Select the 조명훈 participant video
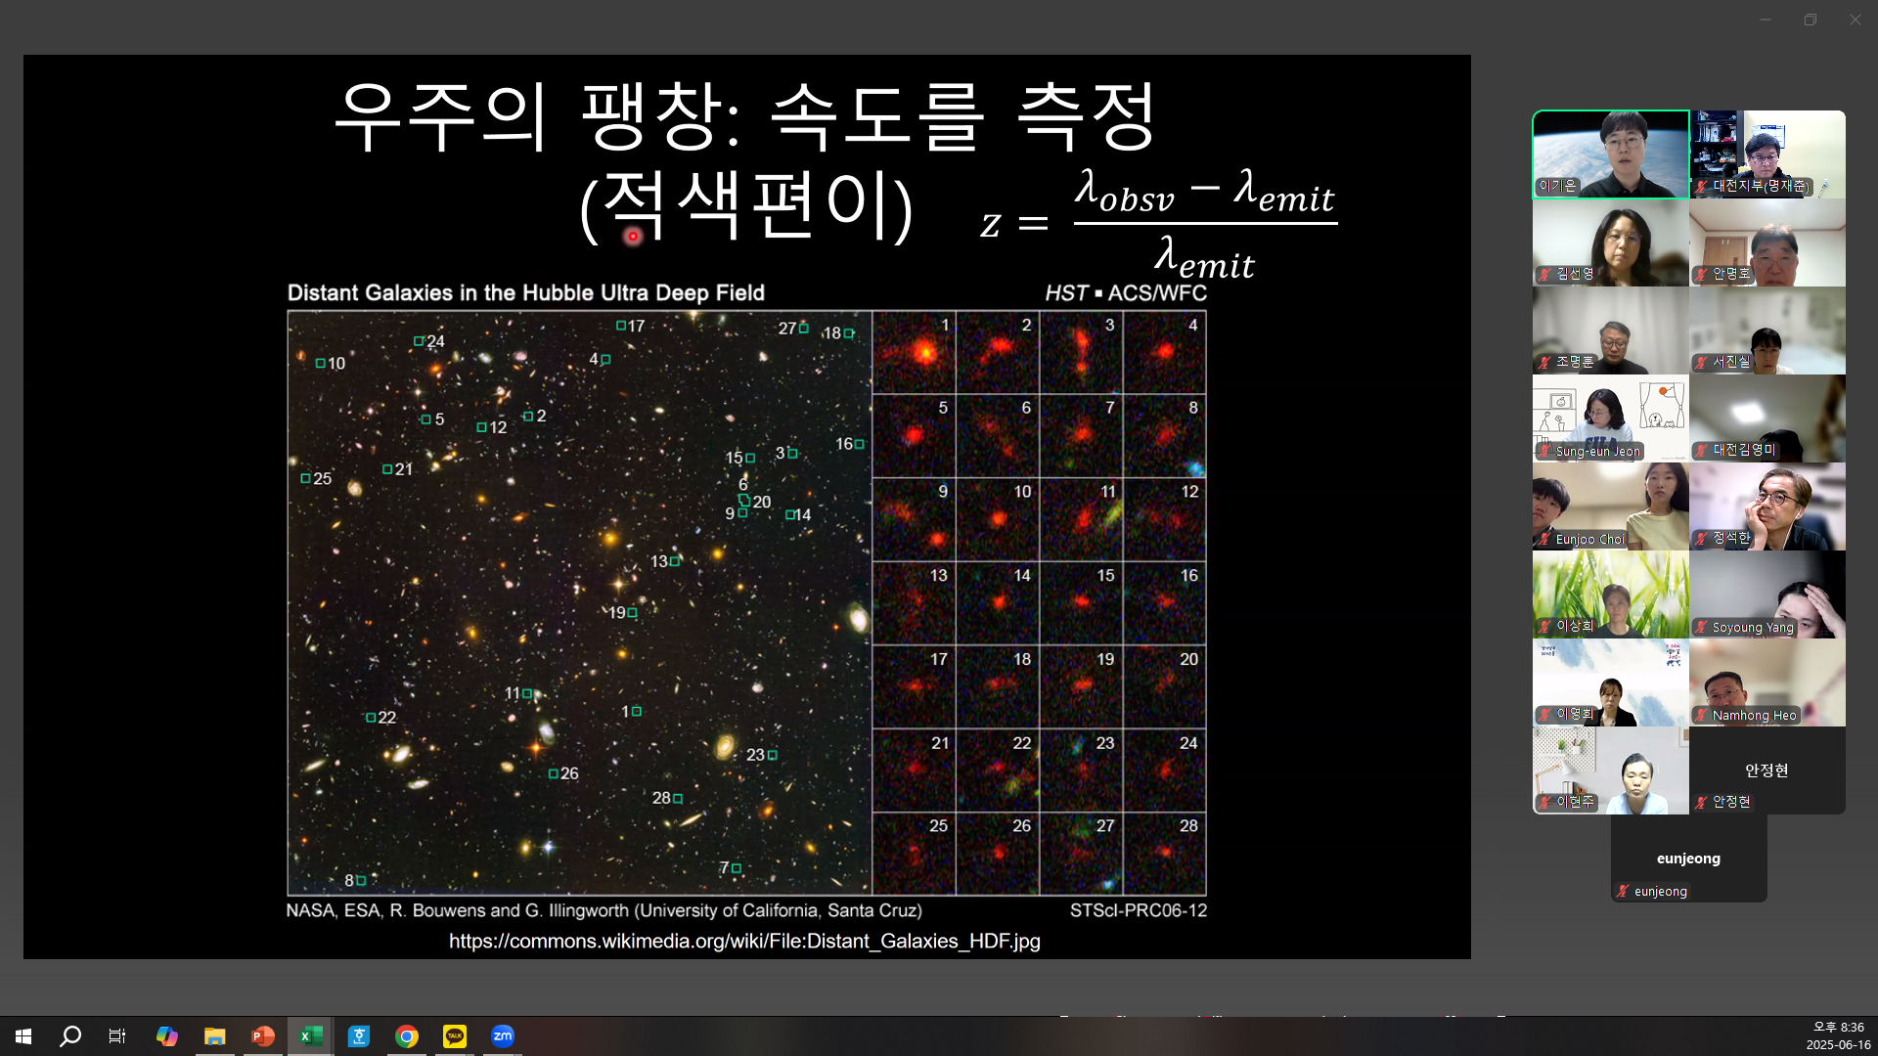 click(x=1611, y=330)
